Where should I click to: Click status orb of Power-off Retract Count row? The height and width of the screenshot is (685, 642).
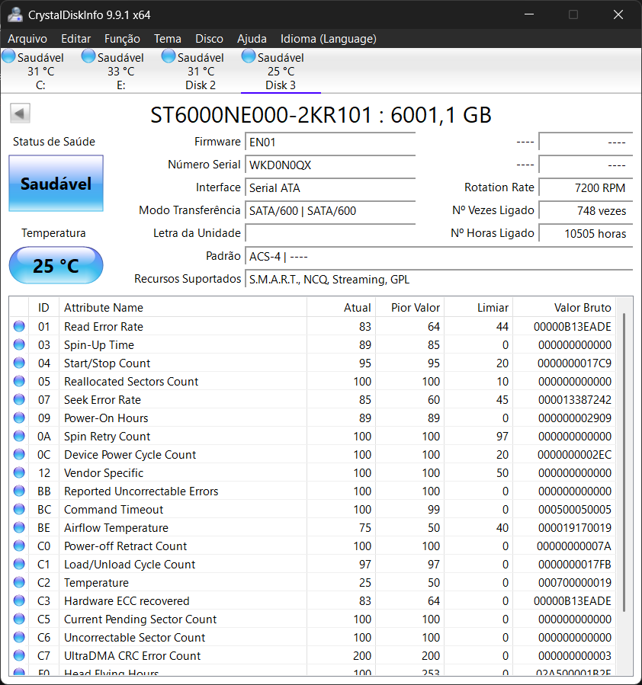tap(19, 546)
